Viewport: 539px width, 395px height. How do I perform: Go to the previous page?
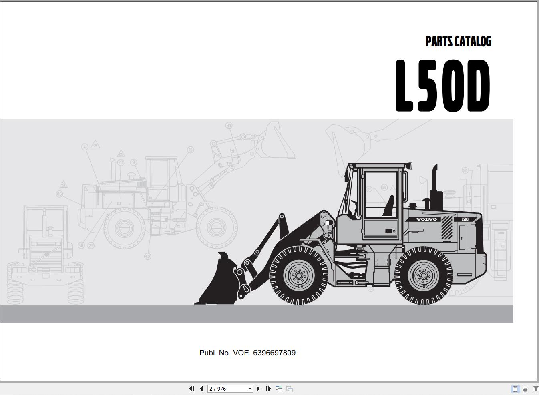tap(201, 389)
